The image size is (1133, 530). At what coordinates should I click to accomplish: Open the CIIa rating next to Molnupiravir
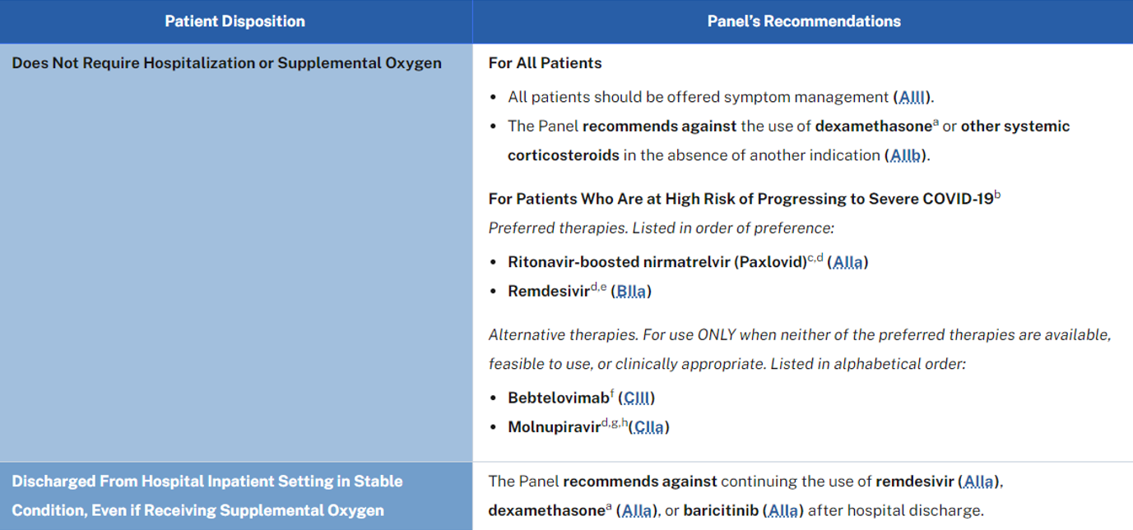[651, 427]
